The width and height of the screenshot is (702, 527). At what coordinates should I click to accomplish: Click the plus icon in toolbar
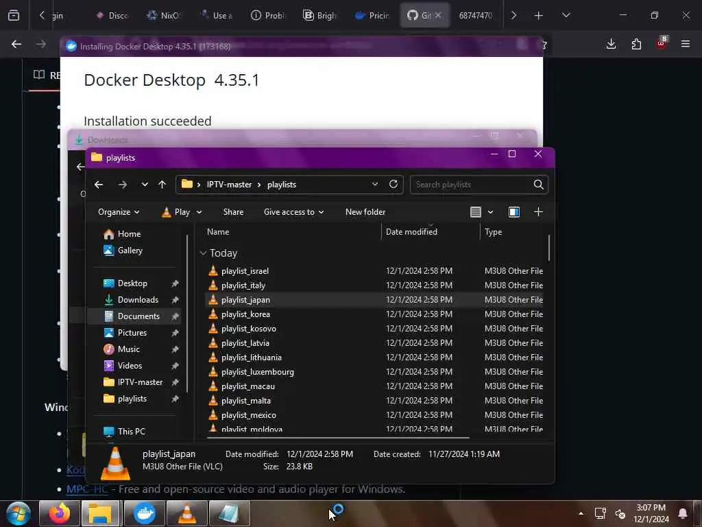(538, 212)
